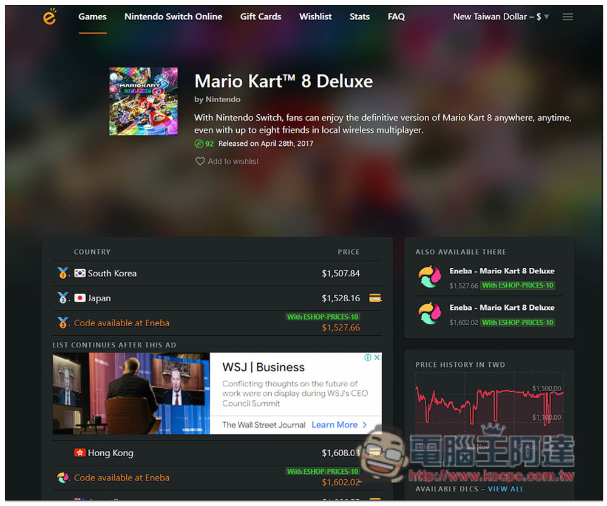The image size is (607, 506).
Task: Click 'Released on April 28th, 2017' text
Action: pyautogui.click(x=266, y=144)
